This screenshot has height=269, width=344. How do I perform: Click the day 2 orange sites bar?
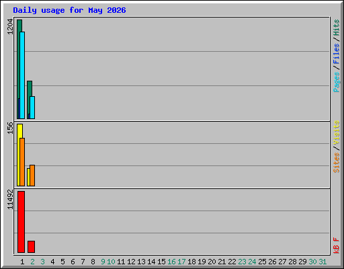click(32, 176)
